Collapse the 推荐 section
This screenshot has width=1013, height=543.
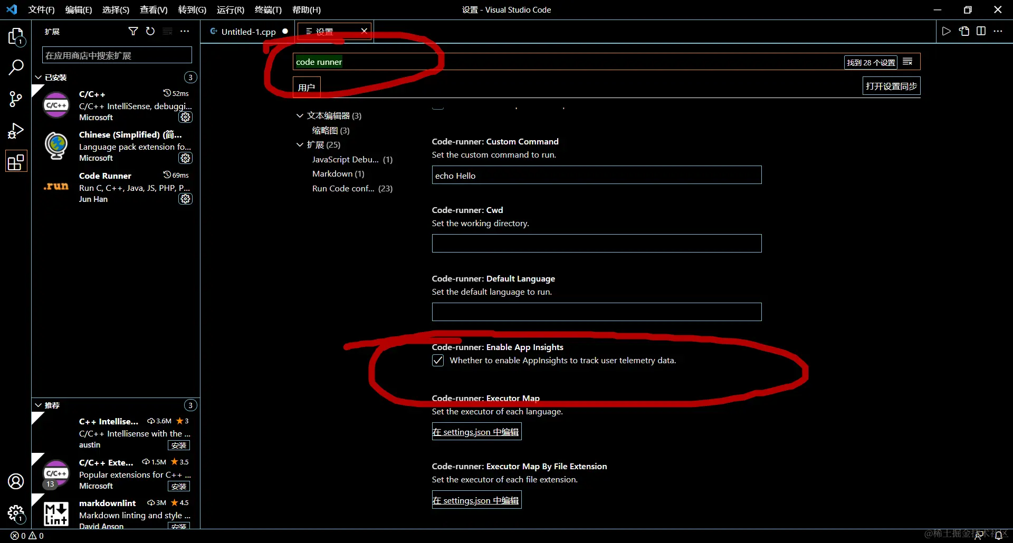[39, 405]
